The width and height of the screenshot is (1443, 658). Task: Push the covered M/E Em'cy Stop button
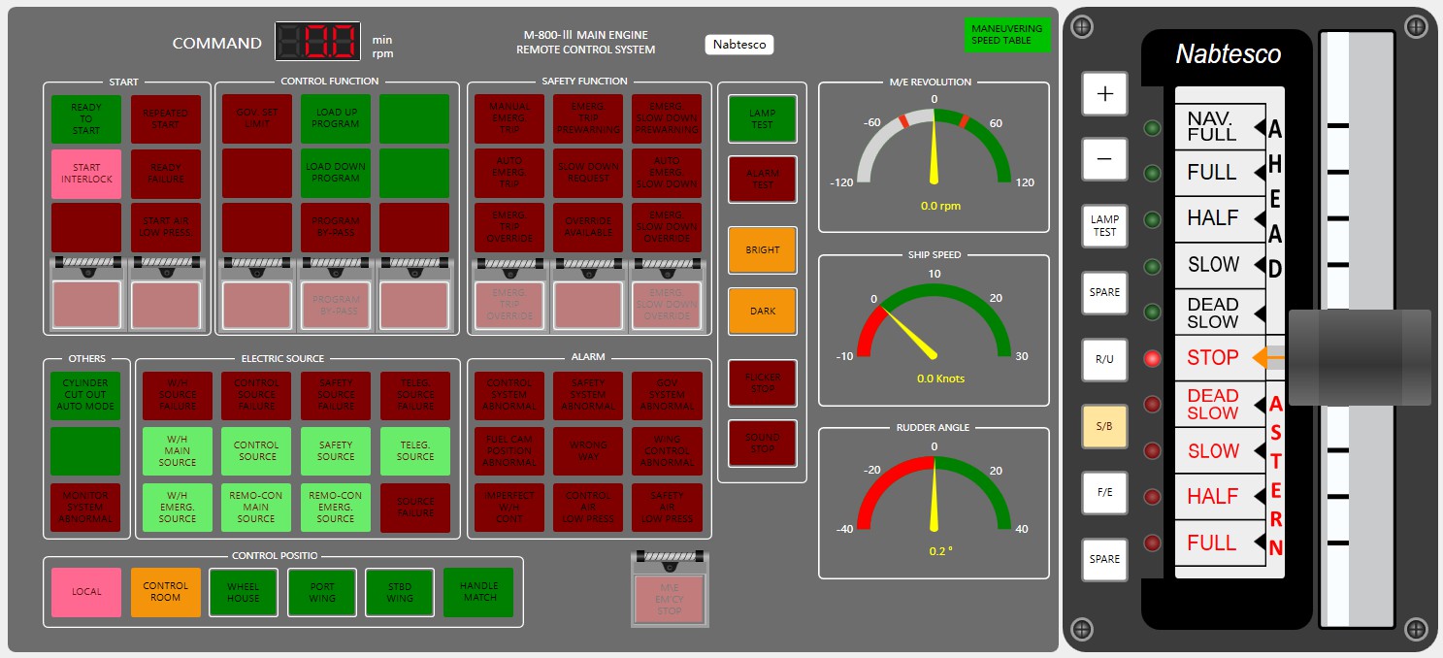pyautogui.click(x=670, y=599)
